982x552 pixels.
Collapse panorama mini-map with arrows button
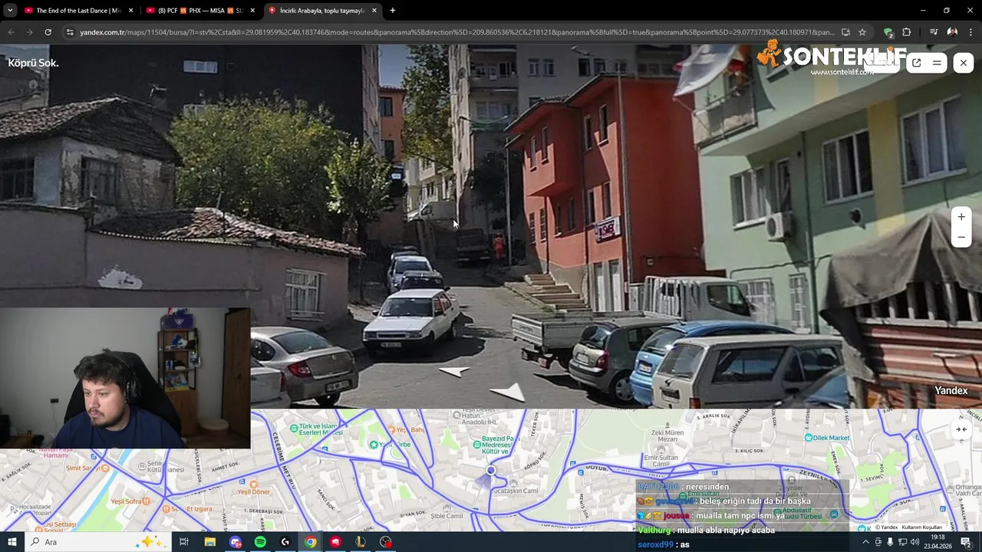point(961,429)
